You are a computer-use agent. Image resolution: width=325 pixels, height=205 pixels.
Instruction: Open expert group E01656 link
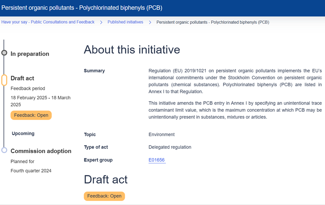tap(157, 160)
